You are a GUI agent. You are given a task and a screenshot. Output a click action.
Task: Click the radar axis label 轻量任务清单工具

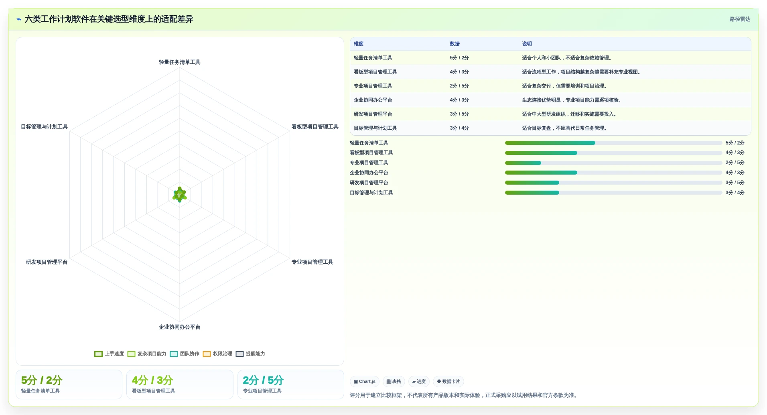pyautogui.click(x=179, y=62)
